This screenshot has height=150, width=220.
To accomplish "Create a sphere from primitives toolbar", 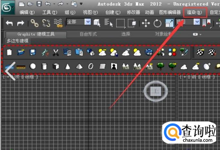I will click(33, 66).
